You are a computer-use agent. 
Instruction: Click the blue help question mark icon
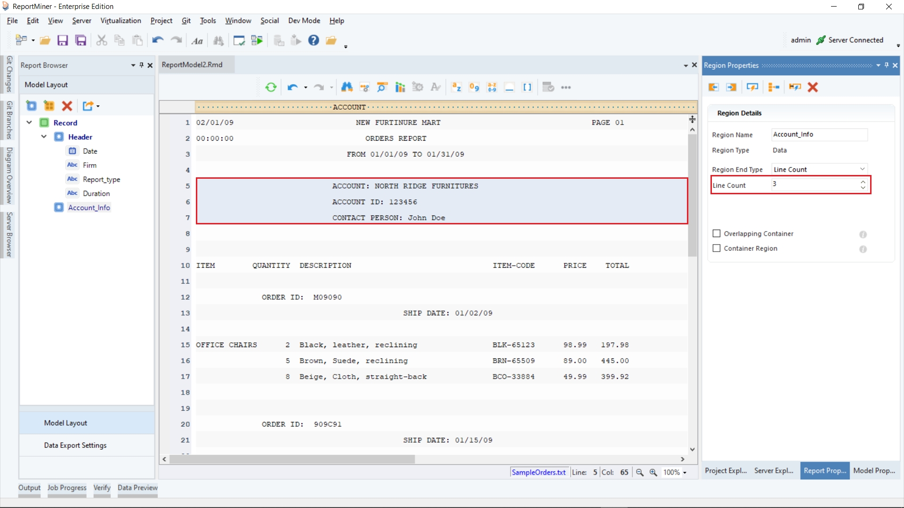pos(314,40)
